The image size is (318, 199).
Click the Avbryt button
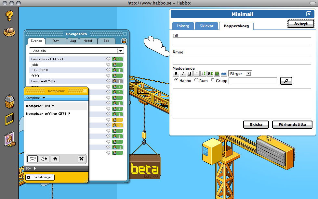[x=301, y=24]
